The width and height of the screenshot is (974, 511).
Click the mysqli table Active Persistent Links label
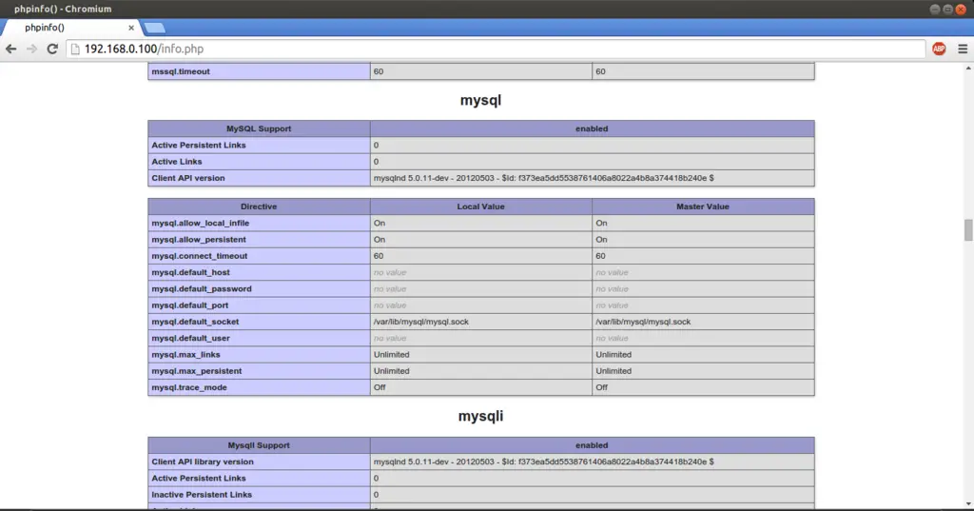199,478
